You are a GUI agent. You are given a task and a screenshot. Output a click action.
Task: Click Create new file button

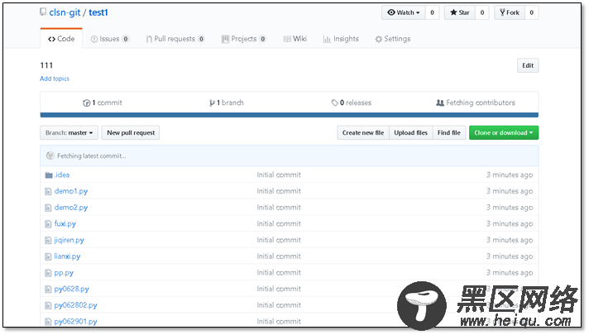tap(363, 133)
